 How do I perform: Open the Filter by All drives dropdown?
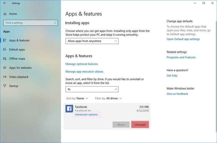coord(108,98)
